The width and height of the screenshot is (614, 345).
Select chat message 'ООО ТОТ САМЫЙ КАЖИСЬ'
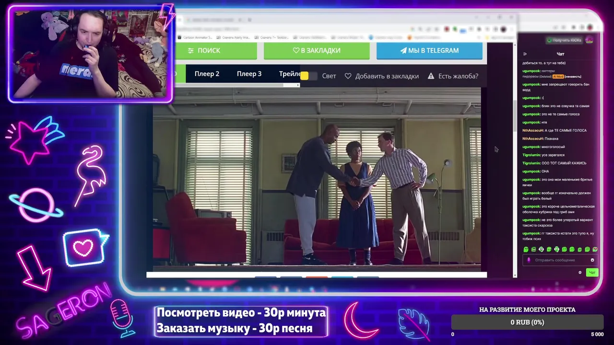[x=564, y=163]
